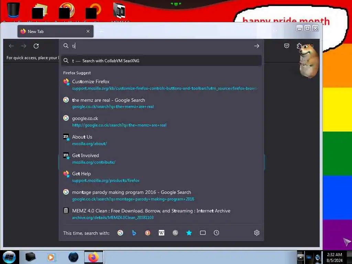Search history with clock icon
This screenshot has width=352, height=264.
click(x=217, y=233)
